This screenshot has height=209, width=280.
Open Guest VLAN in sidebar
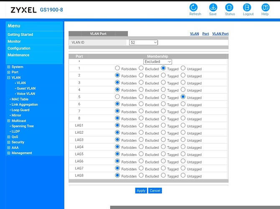(x=26, y=88)
